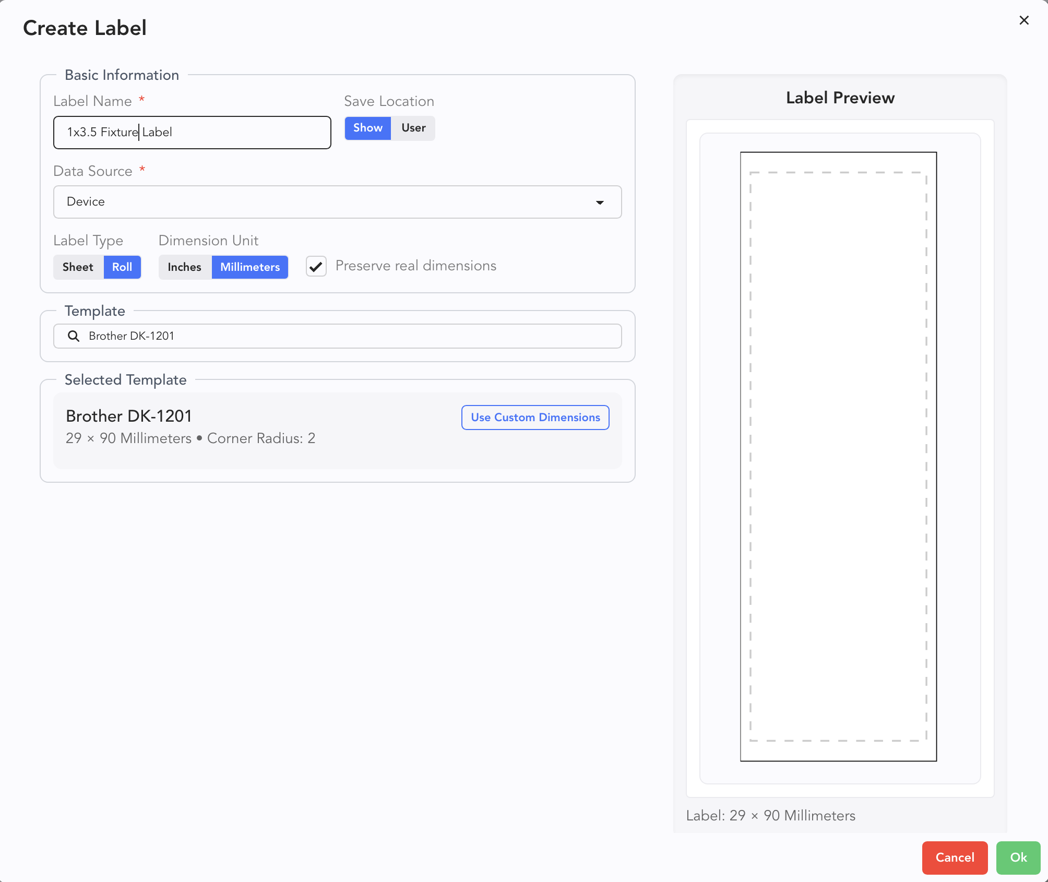Click the Label Preview heading
Viewport: 1048px width, 882px height.
840,98
